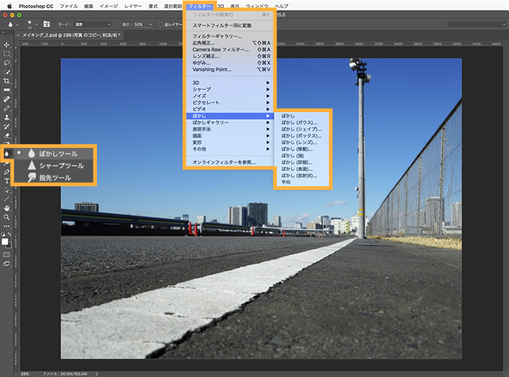Choose ぼかしツール from the flyout

tap(53, 153)
